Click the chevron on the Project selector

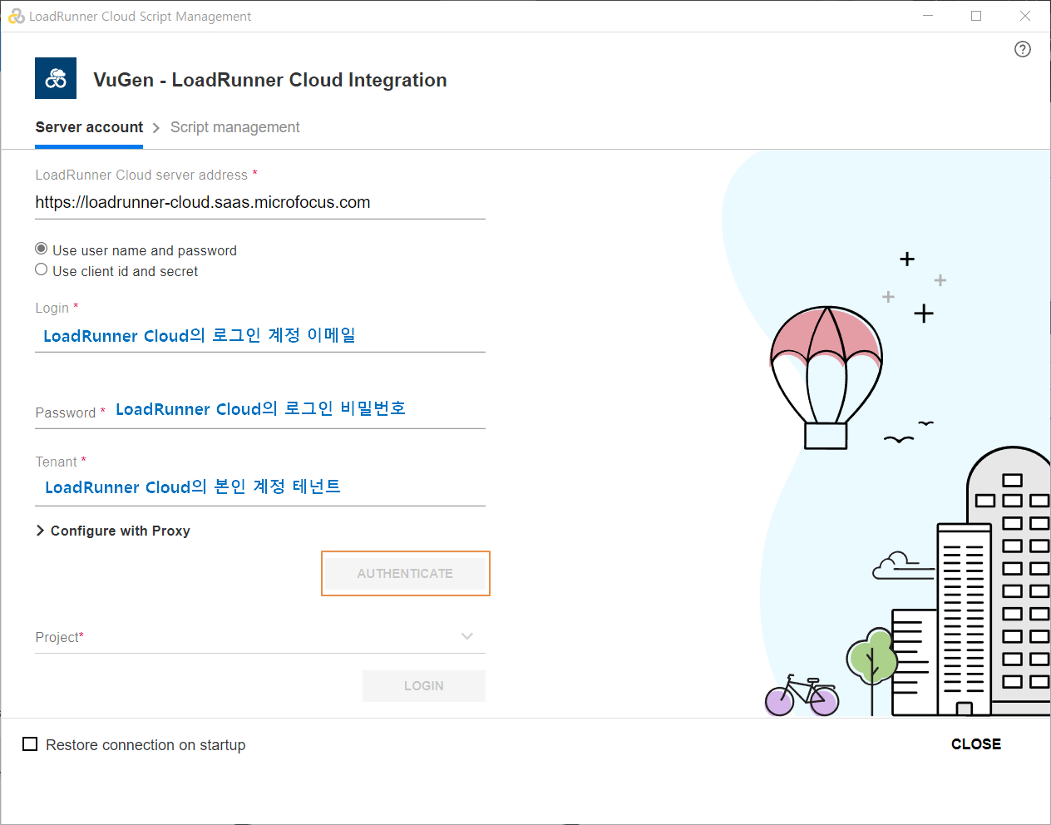[467, 635]
